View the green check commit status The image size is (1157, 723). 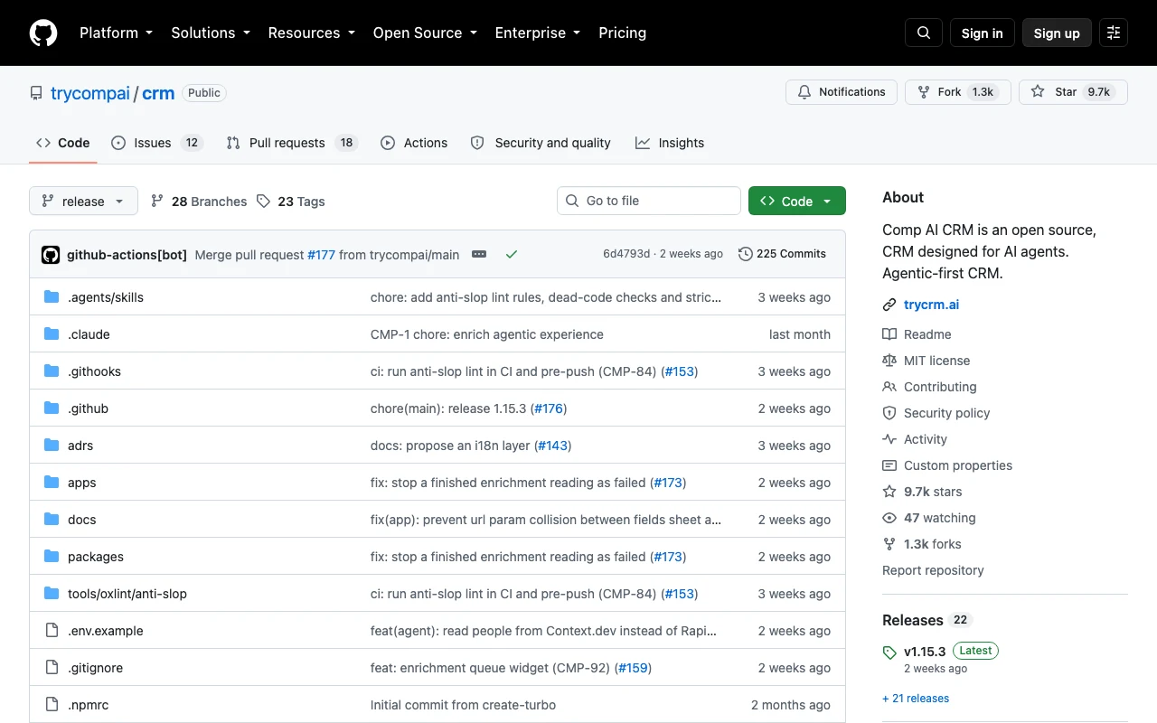coord(512,255)
